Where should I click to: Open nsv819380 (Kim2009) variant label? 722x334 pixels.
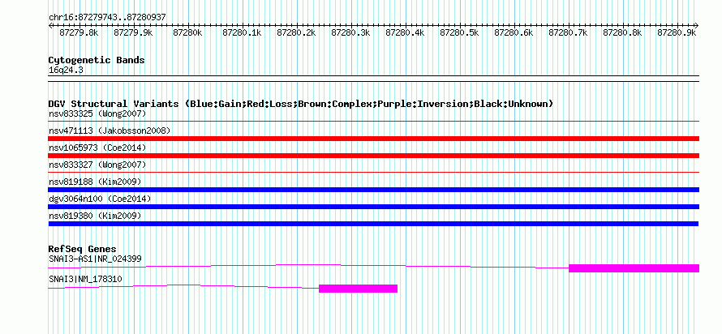coord(95,216)
